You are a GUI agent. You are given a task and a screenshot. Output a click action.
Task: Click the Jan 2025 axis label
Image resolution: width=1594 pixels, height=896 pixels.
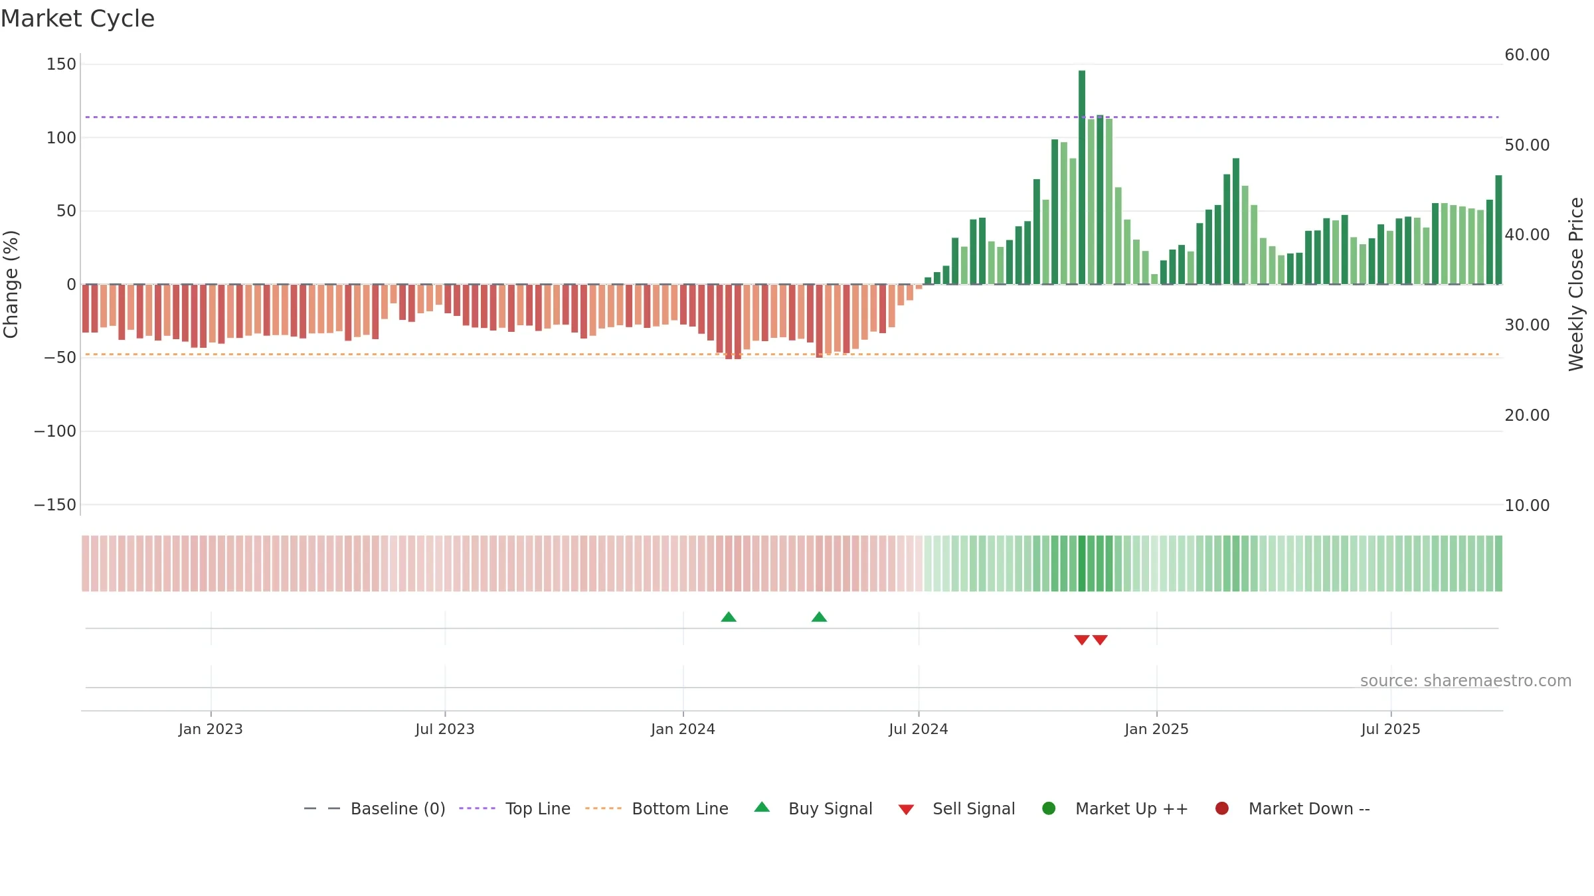1156,729
